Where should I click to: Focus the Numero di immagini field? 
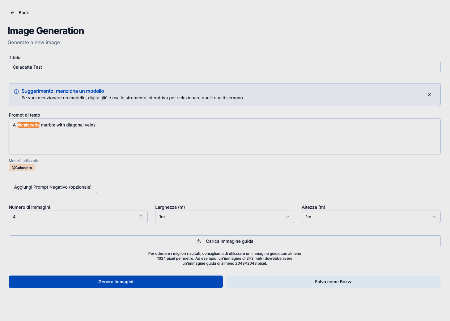(74, 217)
